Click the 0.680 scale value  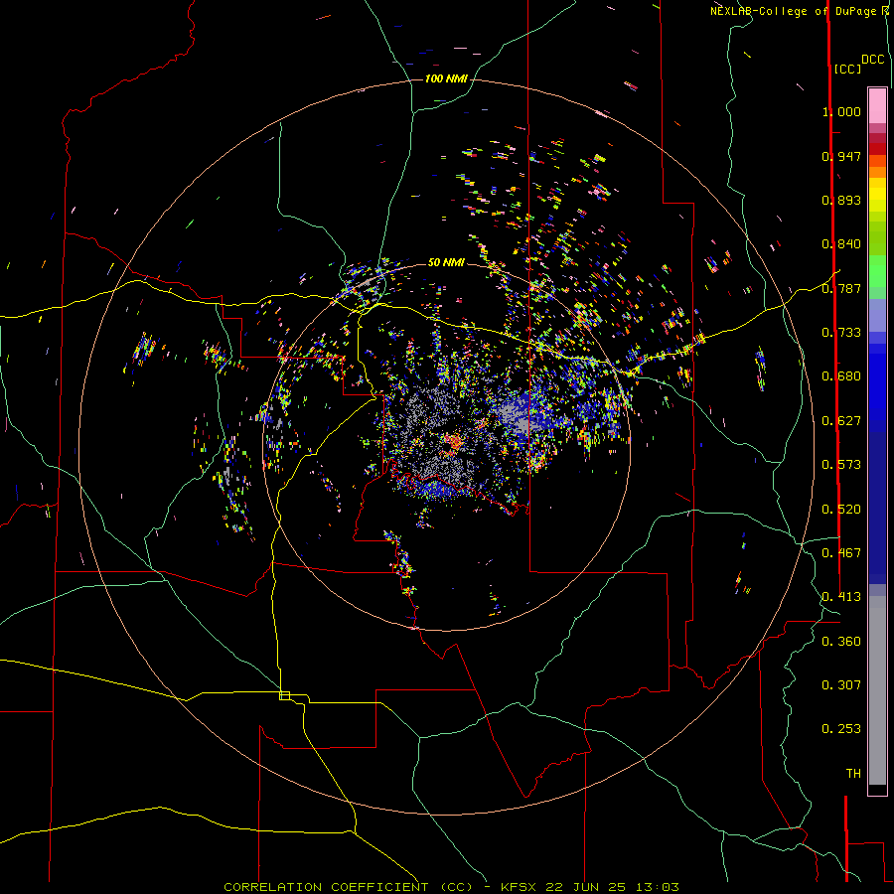[841, 376]
